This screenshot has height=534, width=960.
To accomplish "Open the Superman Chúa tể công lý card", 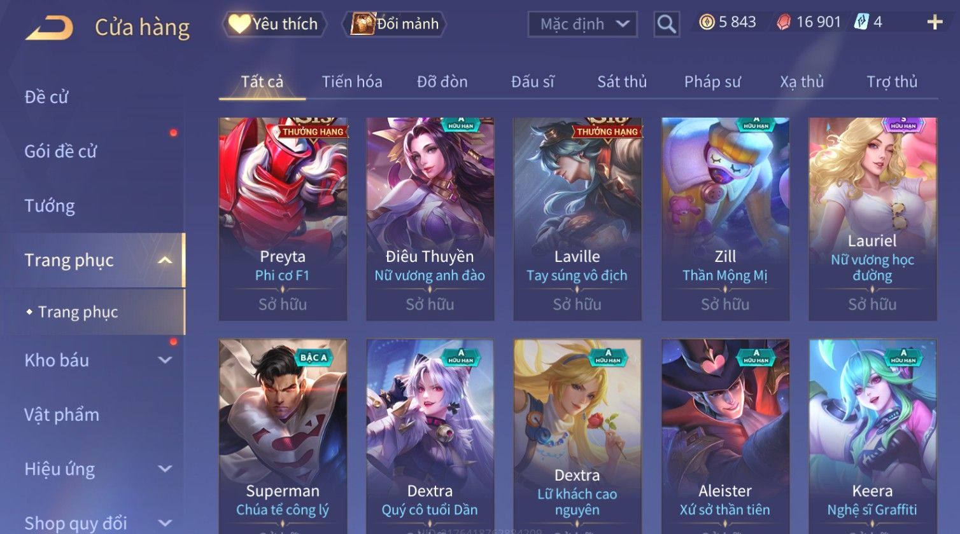I will coord(283,437).
